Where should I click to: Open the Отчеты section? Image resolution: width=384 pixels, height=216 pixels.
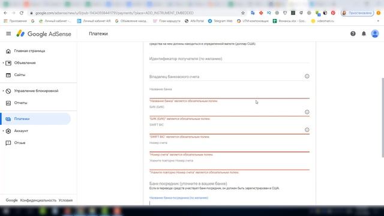tap(20, 103)
